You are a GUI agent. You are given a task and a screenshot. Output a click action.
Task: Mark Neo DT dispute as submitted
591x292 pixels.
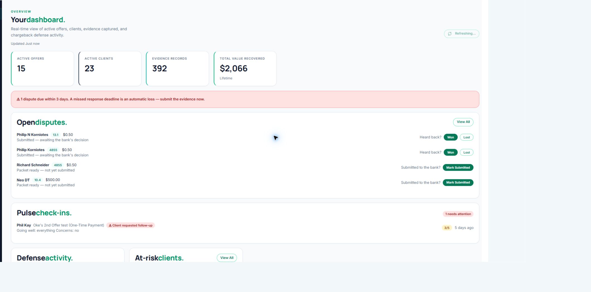coord(458,182)
